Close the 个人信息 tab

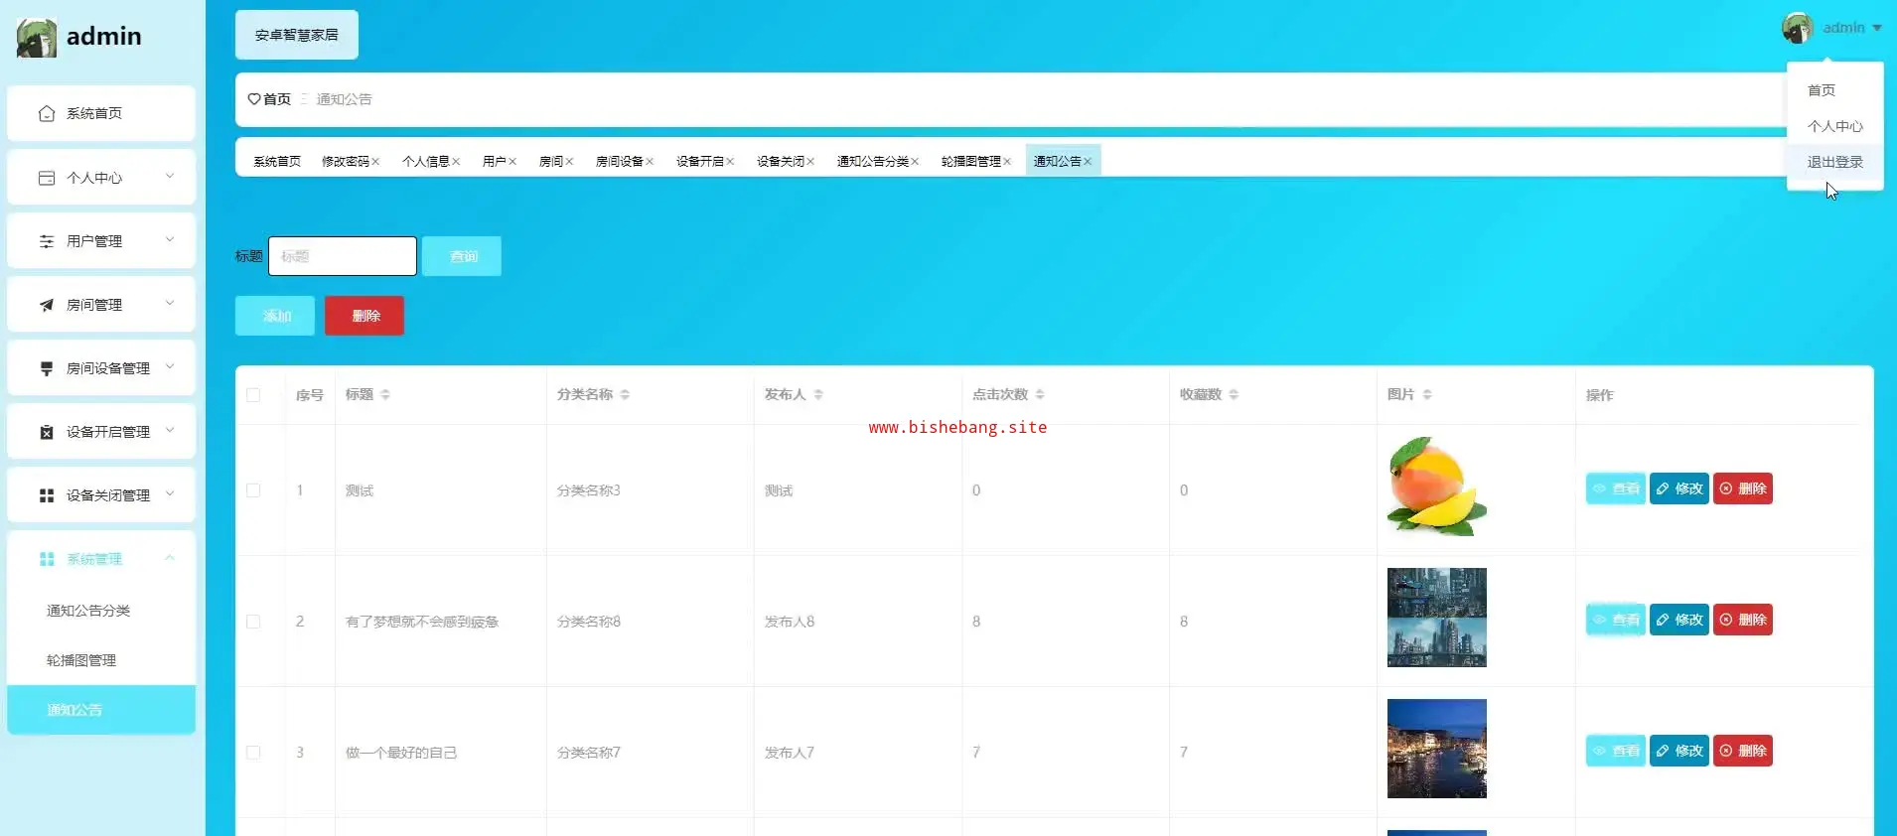pyautogui.click(x=456, y=162)
